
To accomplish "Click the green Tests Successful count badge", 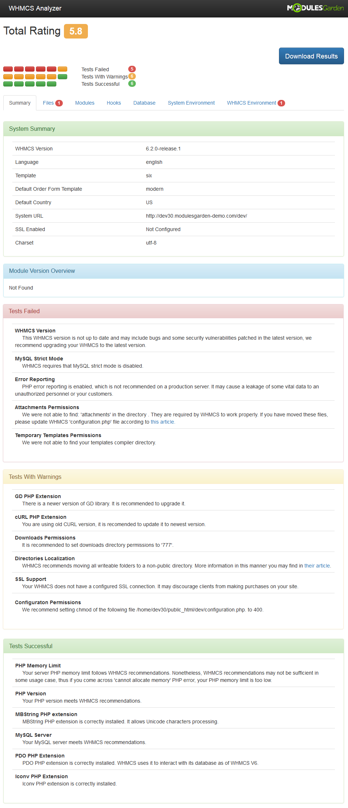I will point(132,84).
